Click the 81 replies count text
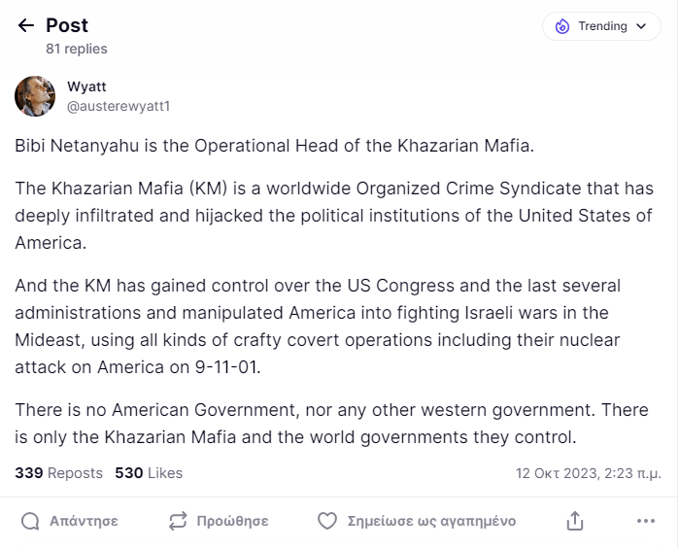 pos(77,49)
